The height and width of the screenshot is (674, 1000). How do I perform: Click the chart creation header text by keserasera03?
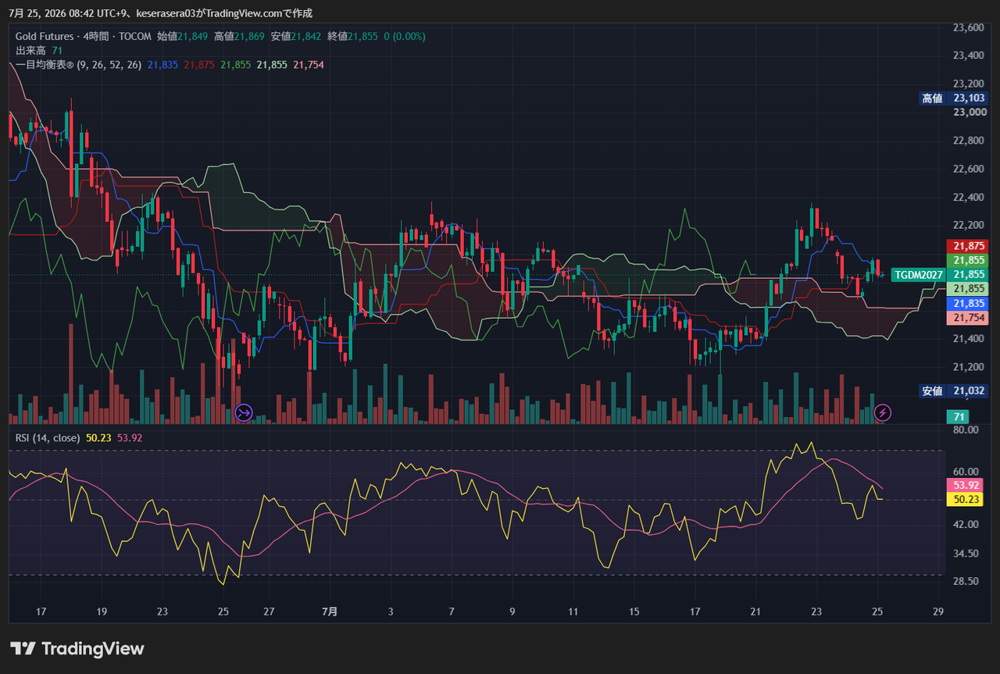click(161, 13)
